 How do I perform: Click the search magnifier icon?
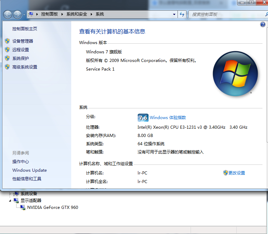(x=266, y=14)
